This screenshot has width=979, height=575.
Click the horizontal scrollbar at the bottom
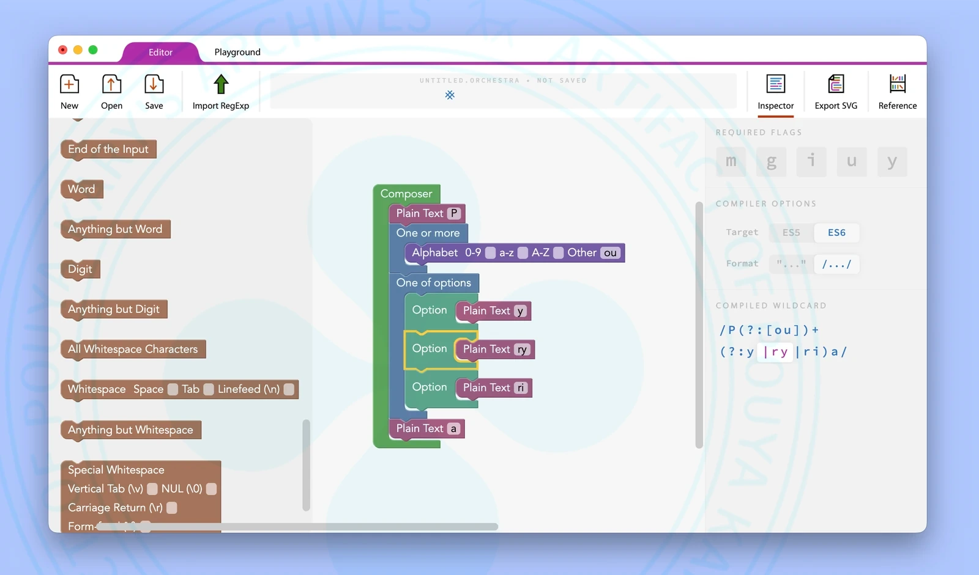297,527
